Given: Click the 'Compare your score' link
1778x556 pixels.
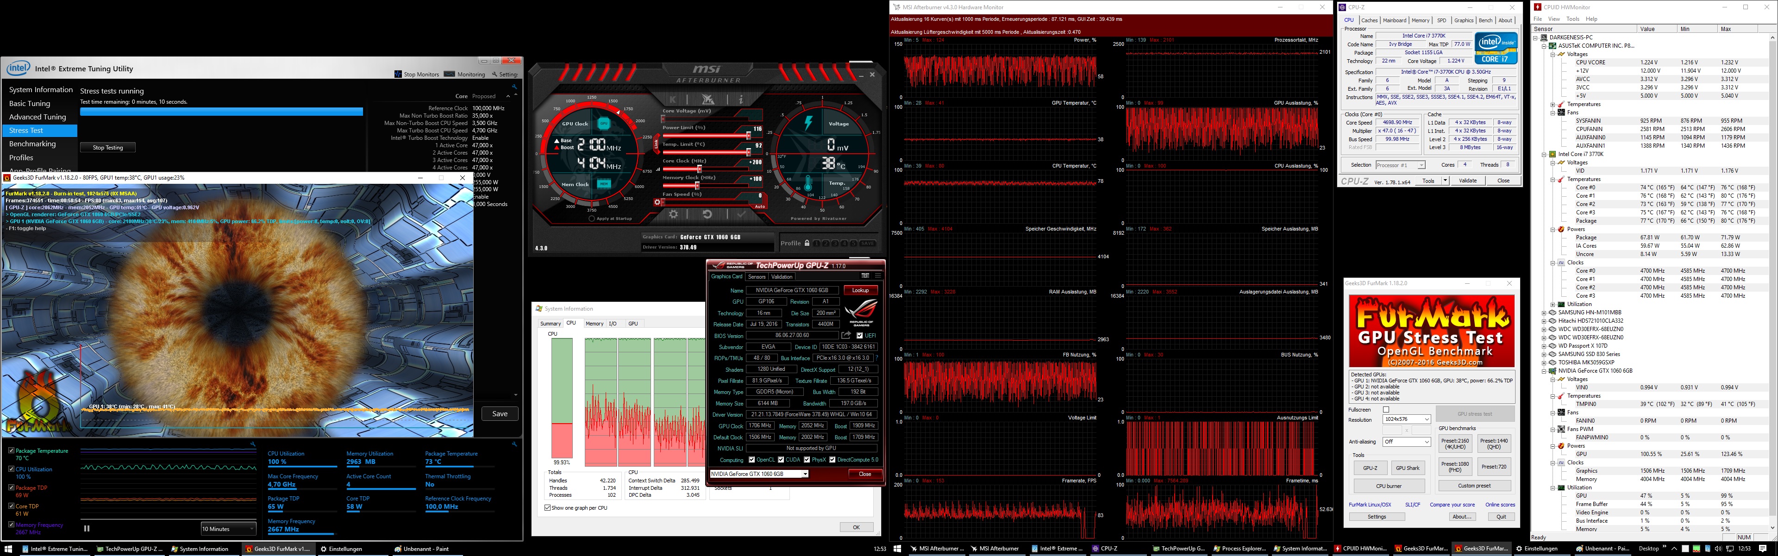Looking at the screenshot, I should point(1452,504).
